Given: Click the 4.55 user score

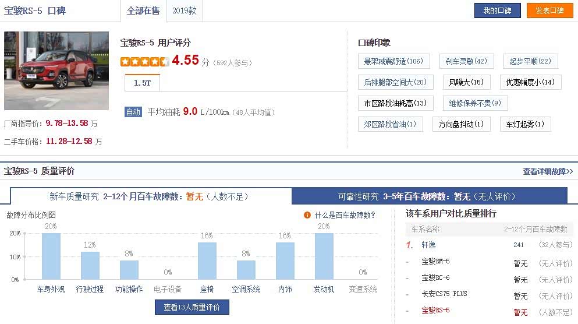Looking at the screenshot, I should (186, 60).
